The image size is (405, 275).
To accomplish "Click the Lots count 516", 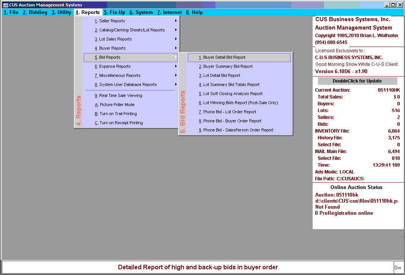I will point(396,111).
